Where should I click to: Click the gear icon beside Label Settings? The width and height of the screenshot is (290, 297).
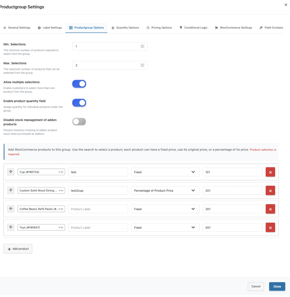click(x=39, y=28)
